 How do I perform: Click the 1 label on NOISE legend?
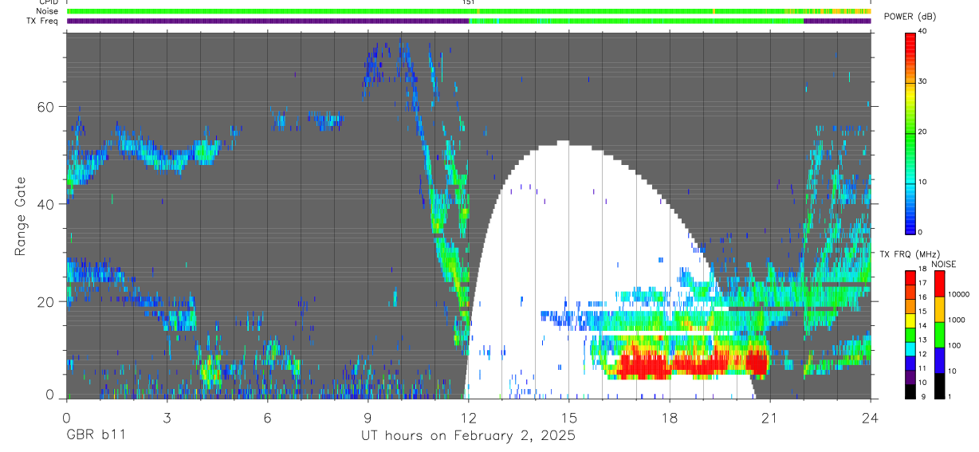coord(950,397)
